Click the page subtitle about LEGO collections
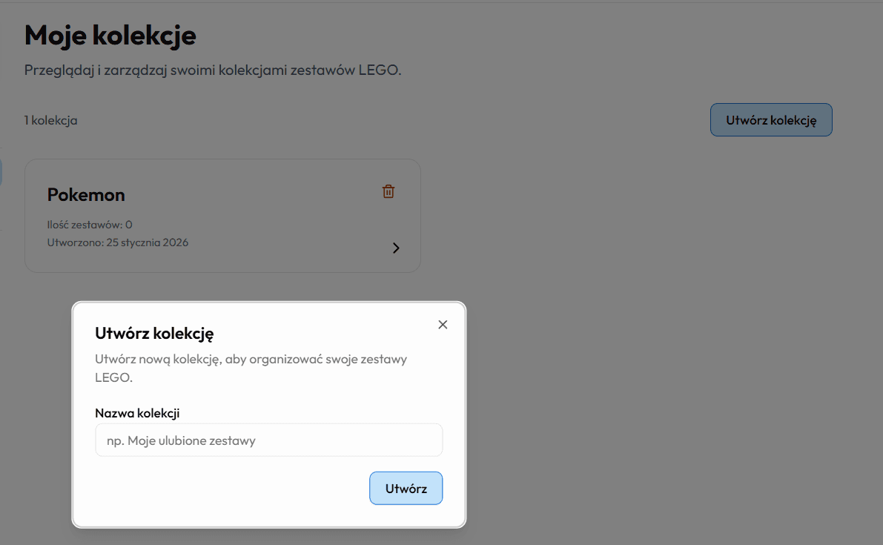The image size is (883, 545). pos(212,70)
